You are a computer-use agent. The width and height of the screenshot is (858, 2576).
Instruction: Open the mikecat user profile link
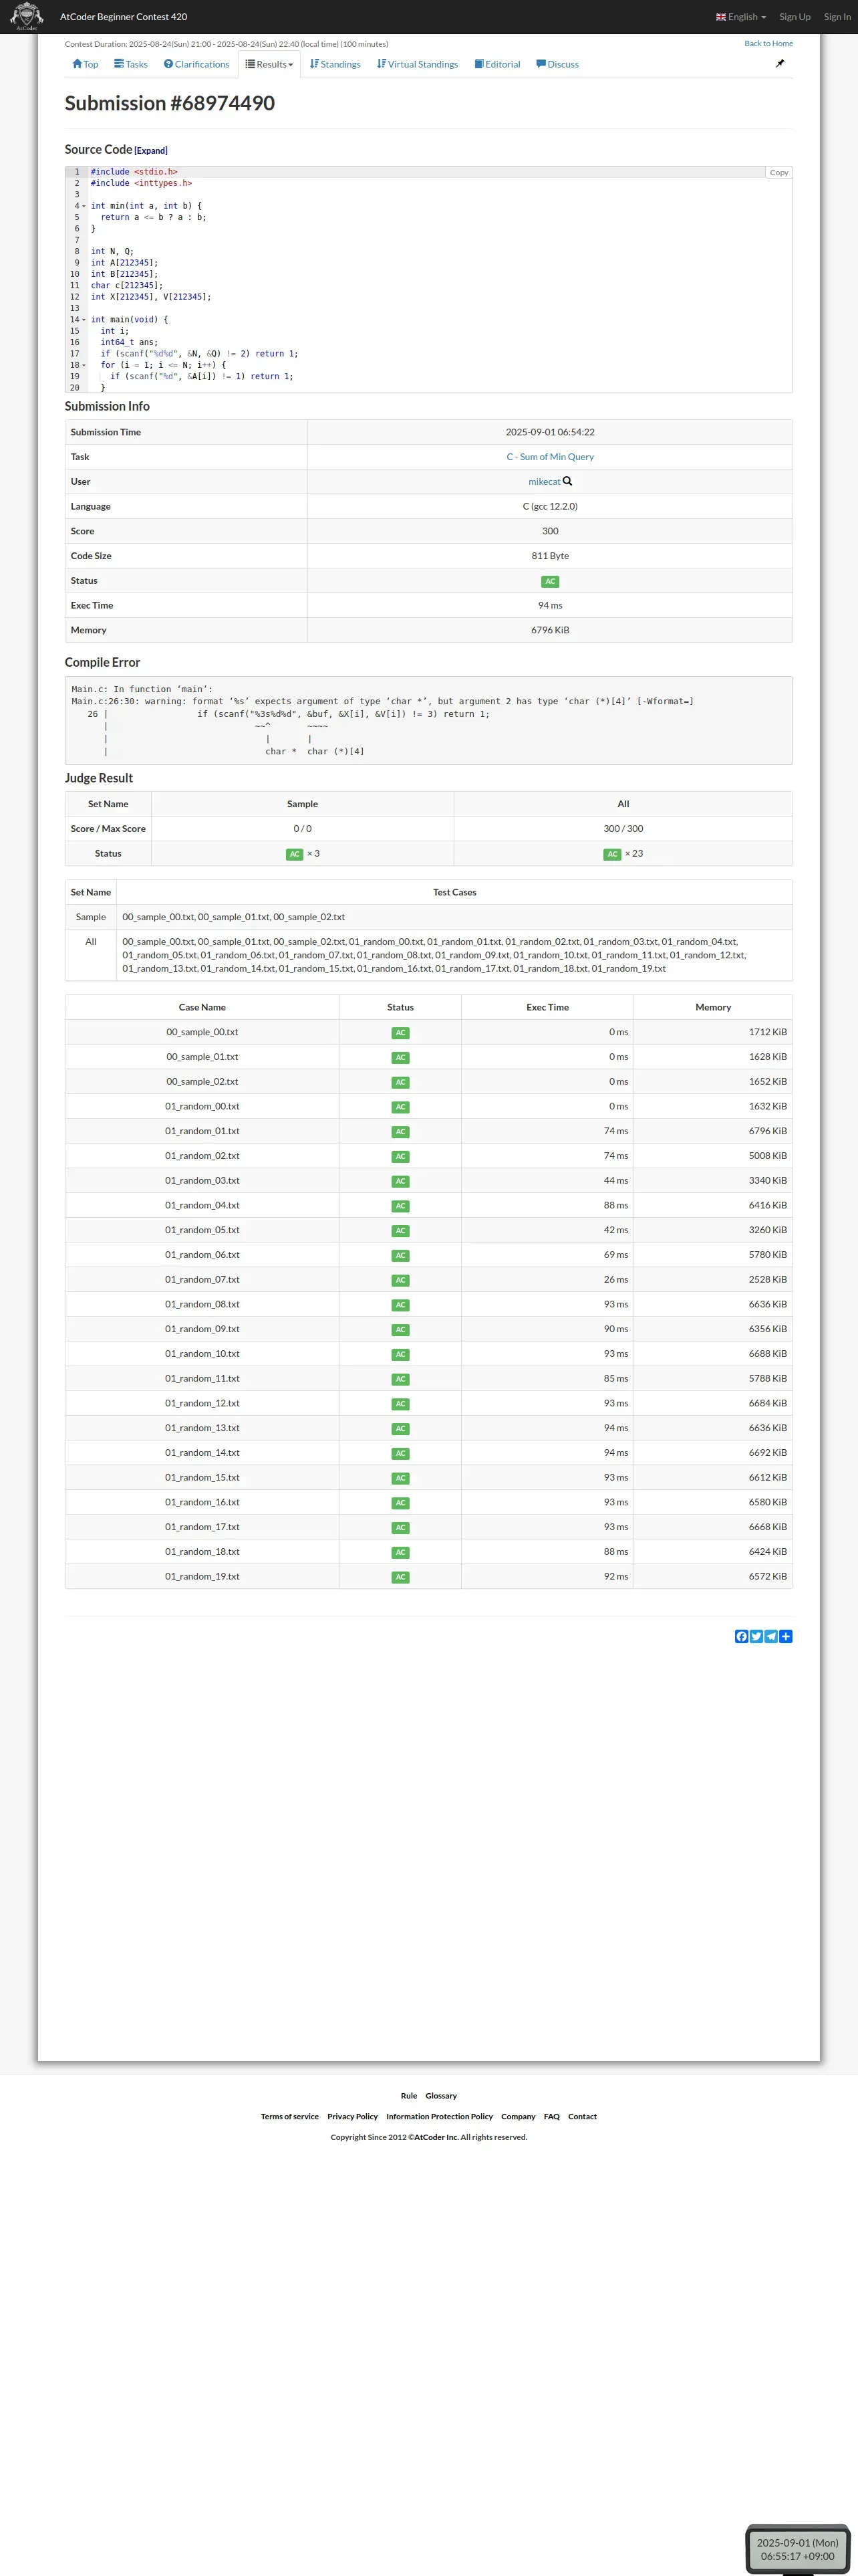point(545,482)
